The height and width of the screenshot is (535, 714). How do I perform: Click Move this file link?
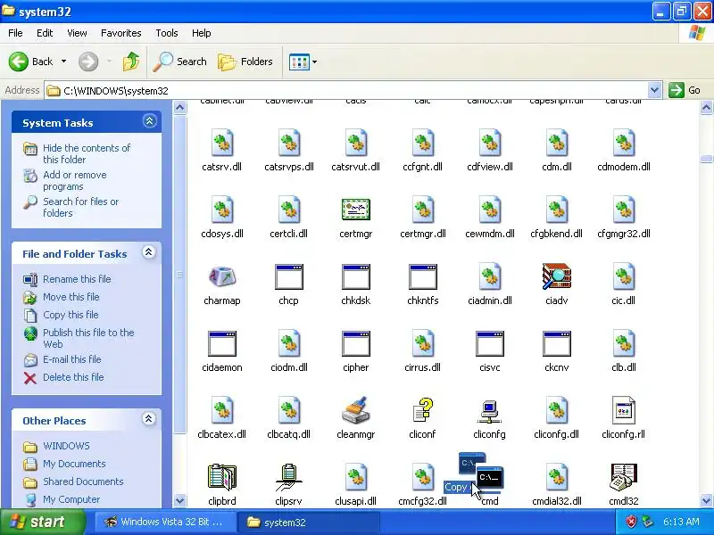(x=71, y=297)
